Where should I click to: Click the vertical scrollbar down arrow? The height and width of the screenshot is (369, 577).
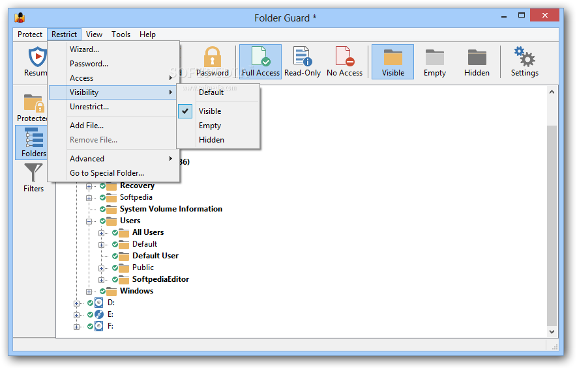click(552, 331)
